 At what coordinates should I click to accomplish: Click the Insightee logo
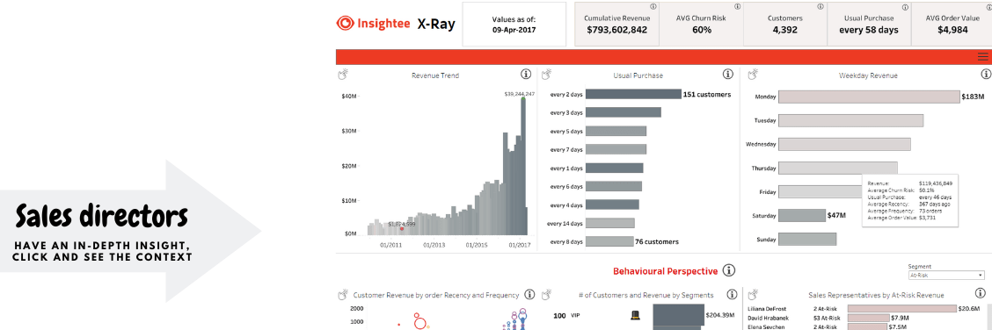pos(373,24)
